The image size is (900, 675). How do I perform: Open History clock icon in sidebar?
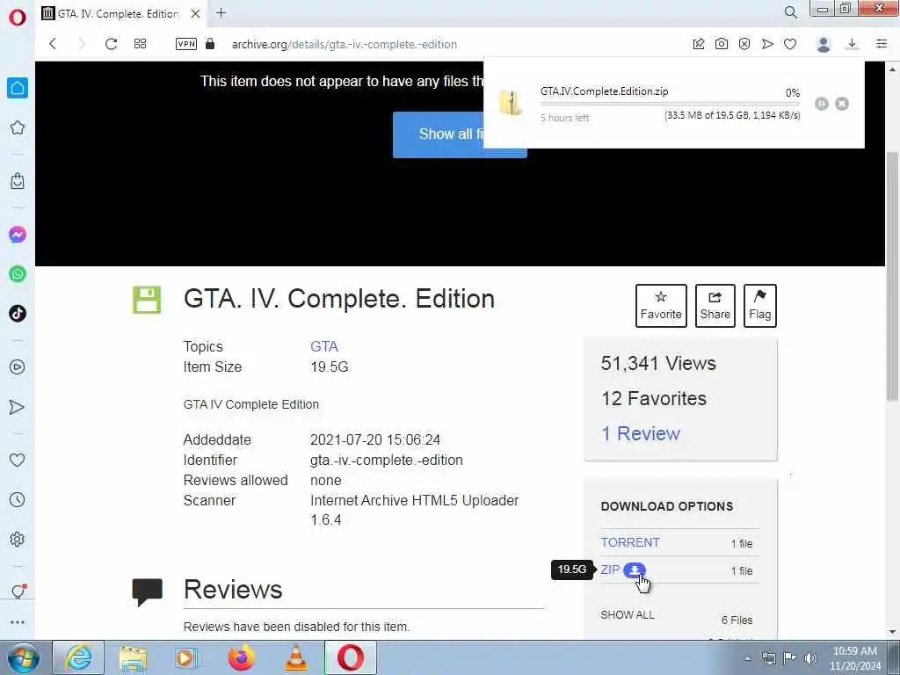pos(18,499)
